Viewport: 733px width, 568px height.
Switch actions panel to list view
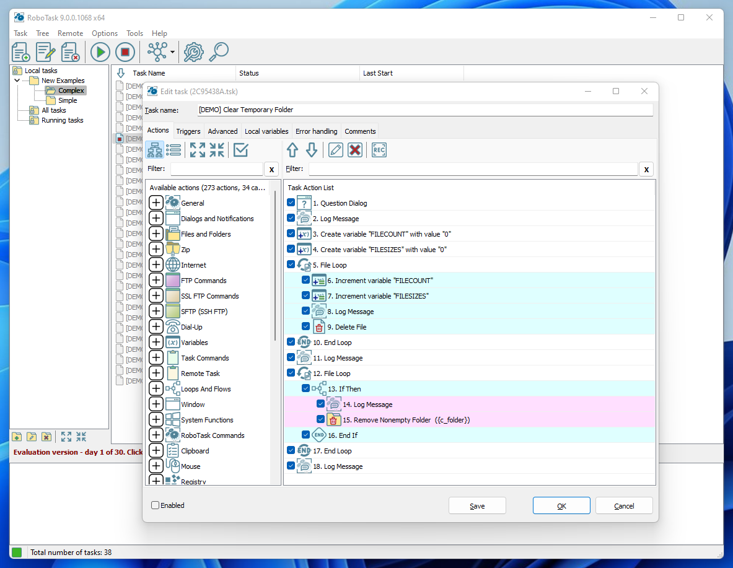173,150
